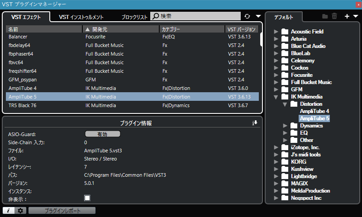Select the fbphaser64 plug-in row
The width and height of the screenshot is (362, 217).
132,54
